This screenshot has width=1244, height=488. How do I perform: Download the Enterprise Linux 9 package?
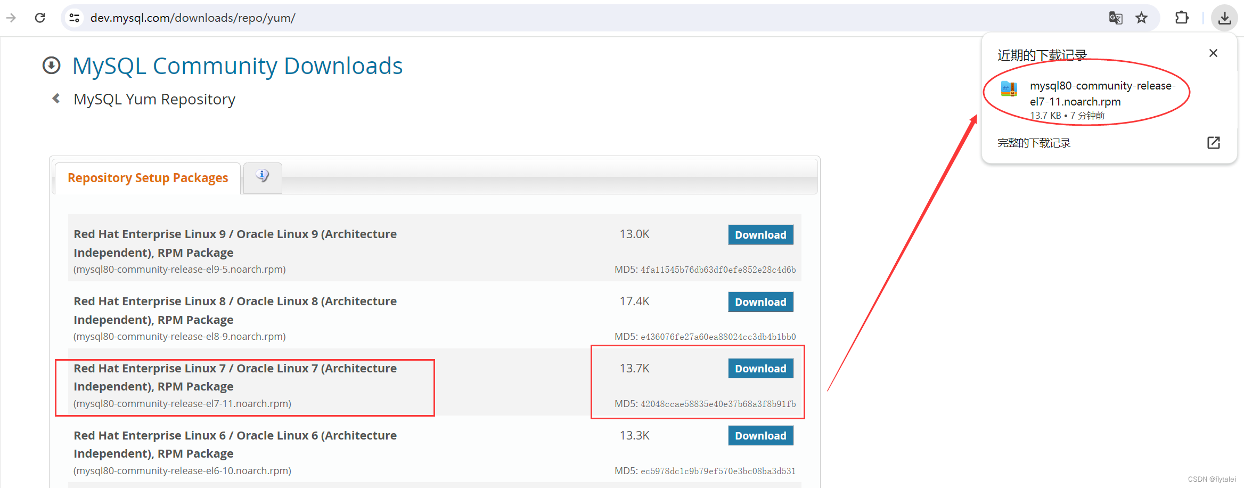[760, 235]
